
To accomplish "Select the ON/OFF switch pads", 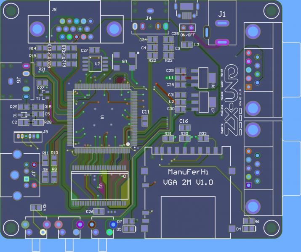I will [187, 28].
